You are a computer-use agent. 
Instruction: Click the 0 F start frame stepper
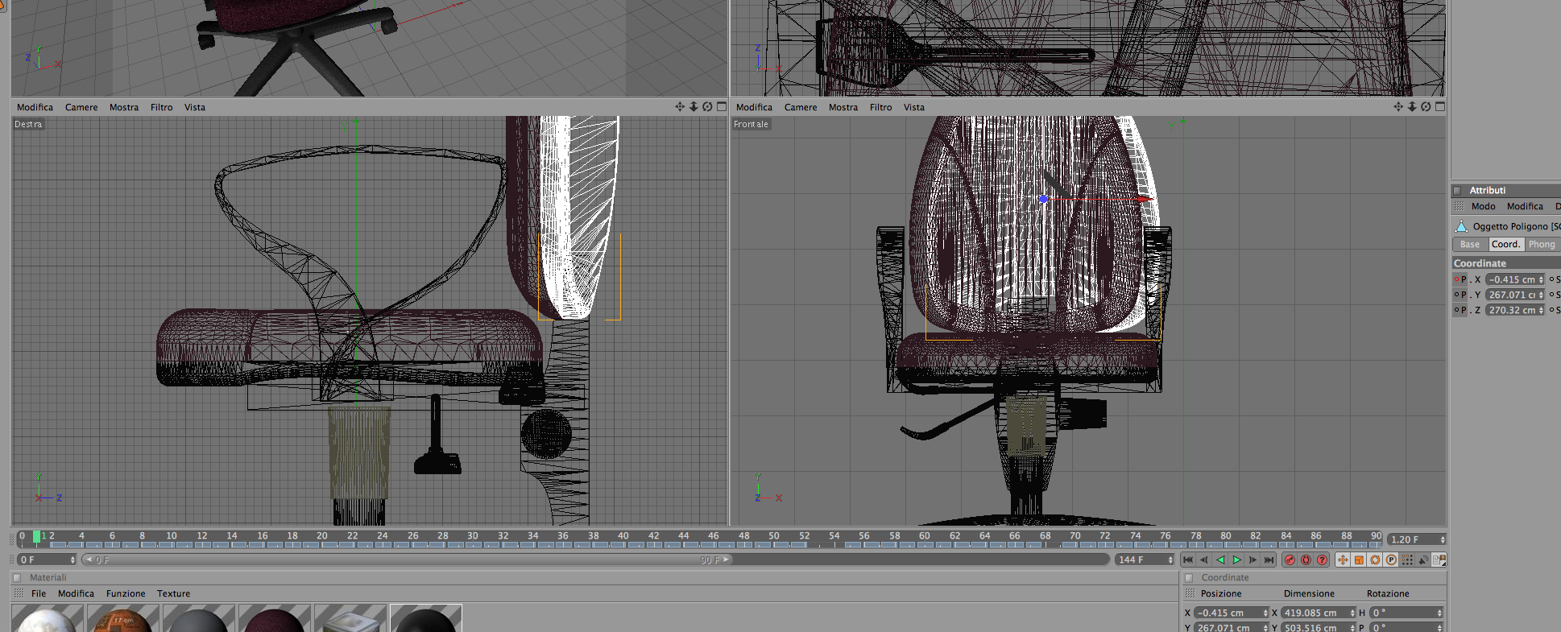point(47,560)
